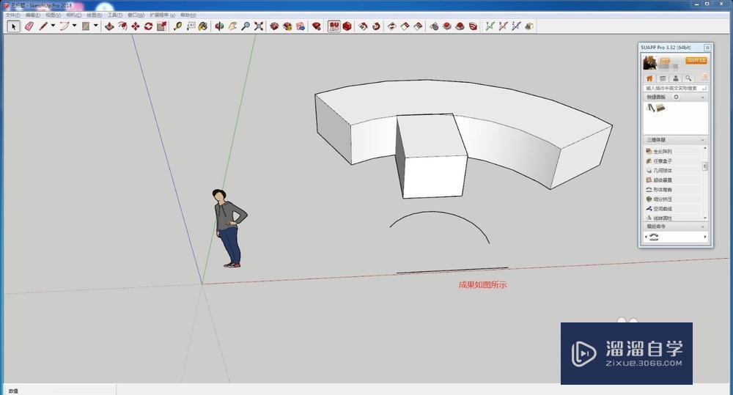Click the SUAPP plugin name search field
733x395 pixels.
point(676,88)
